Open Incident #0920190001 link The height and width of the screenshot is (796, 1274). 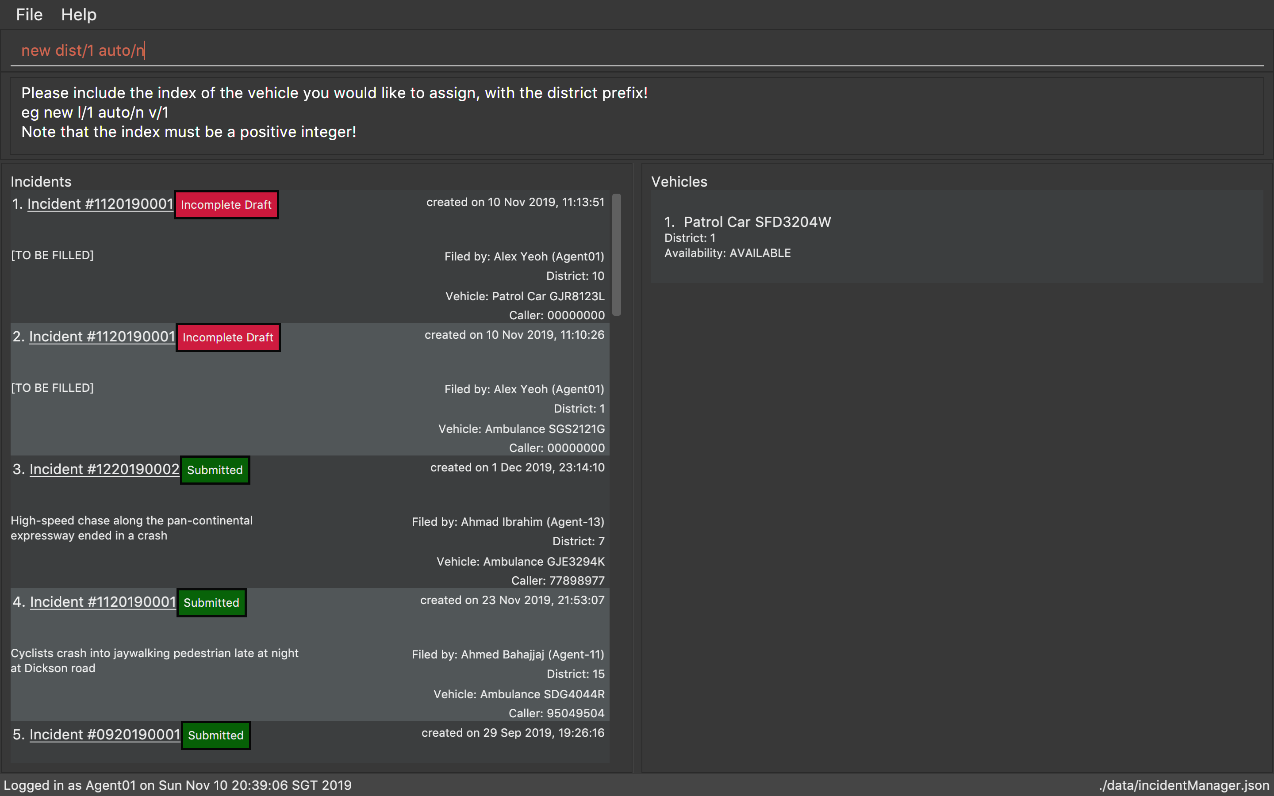(105, 735)
